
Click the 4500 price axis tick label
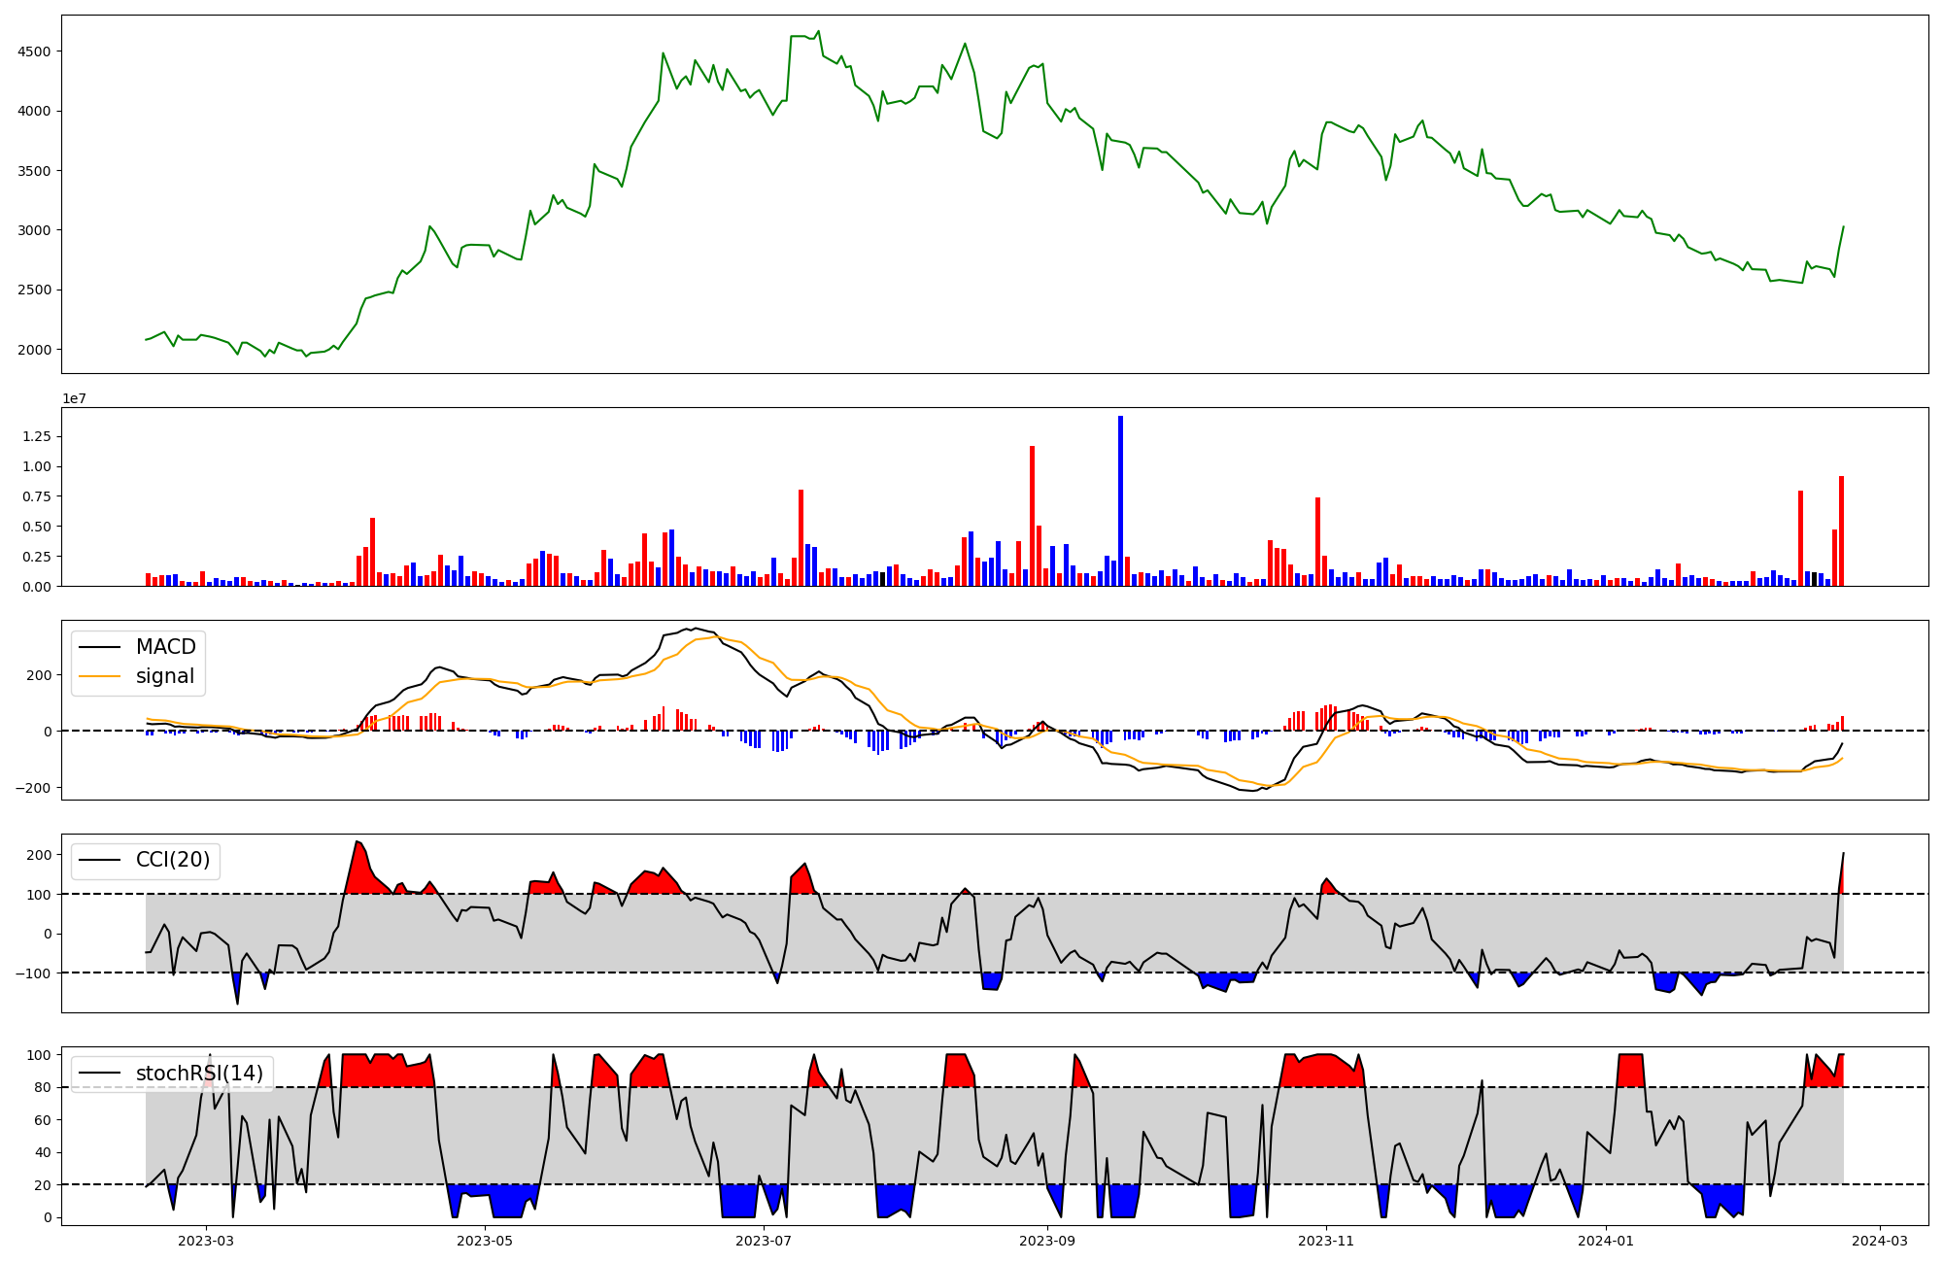coord(35,51)
